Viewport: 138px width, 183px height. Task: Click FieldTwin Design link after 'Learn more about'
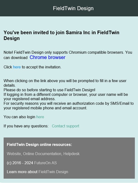(53, 172)
